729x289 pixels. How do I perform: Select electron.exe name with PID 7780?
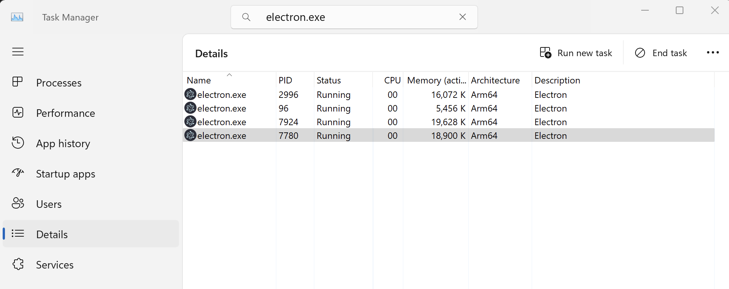coord(222,136)
